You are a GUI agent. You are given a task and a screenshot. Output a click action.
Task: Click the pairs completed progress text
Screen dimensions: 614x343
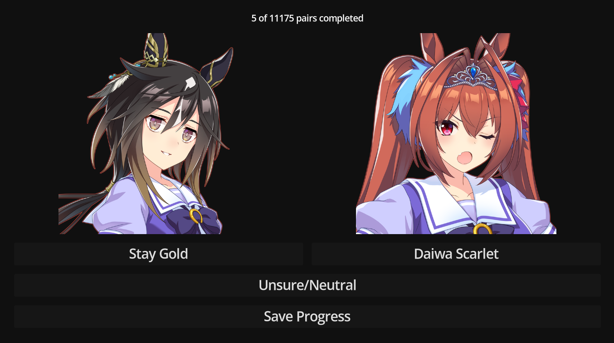click(x=307, y=18)
